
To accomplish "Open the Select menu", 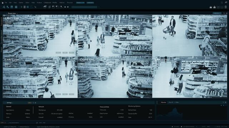I will (27, 2).
